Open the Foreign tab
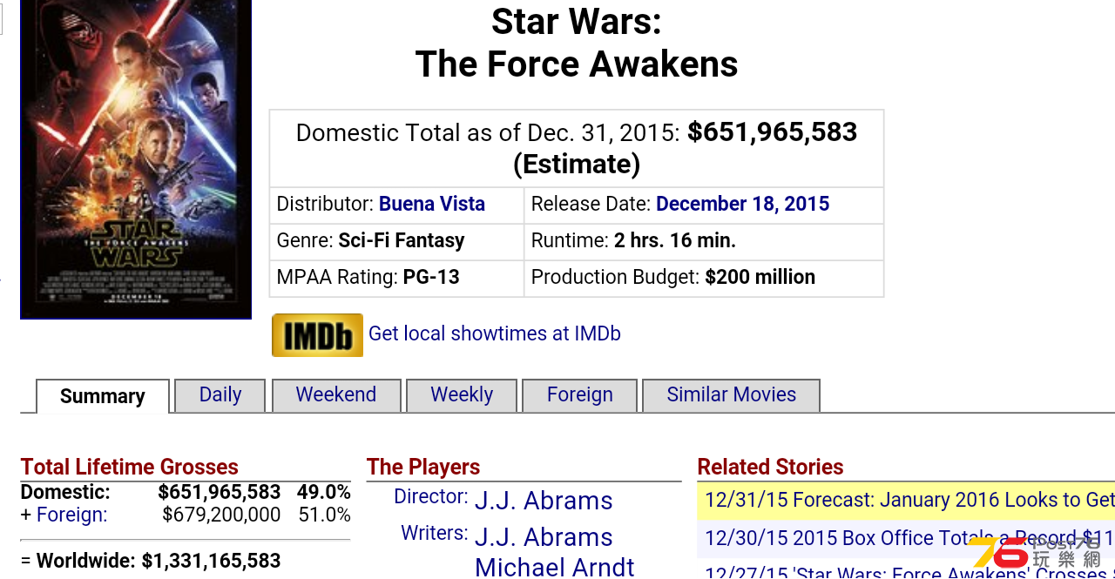 point(580,395)
